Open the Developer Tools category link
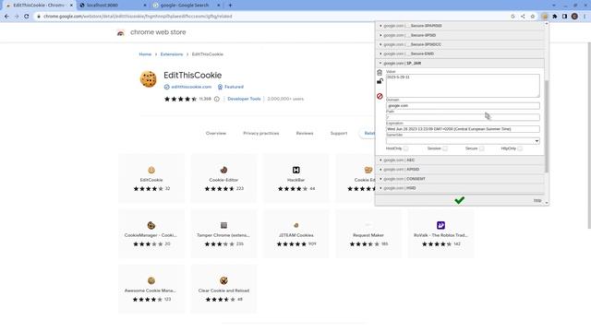Screen dimensions: 591x332 click(x=244, y=99)
